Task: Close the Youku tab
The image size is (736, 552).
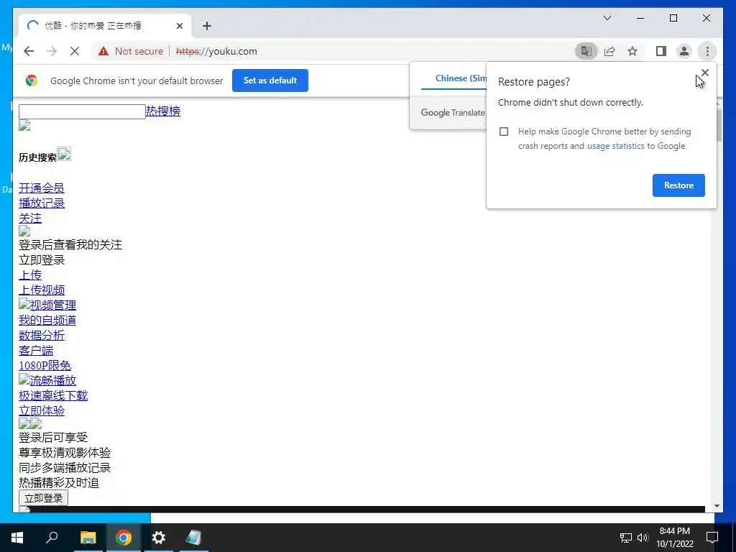Action: (179, 26)
